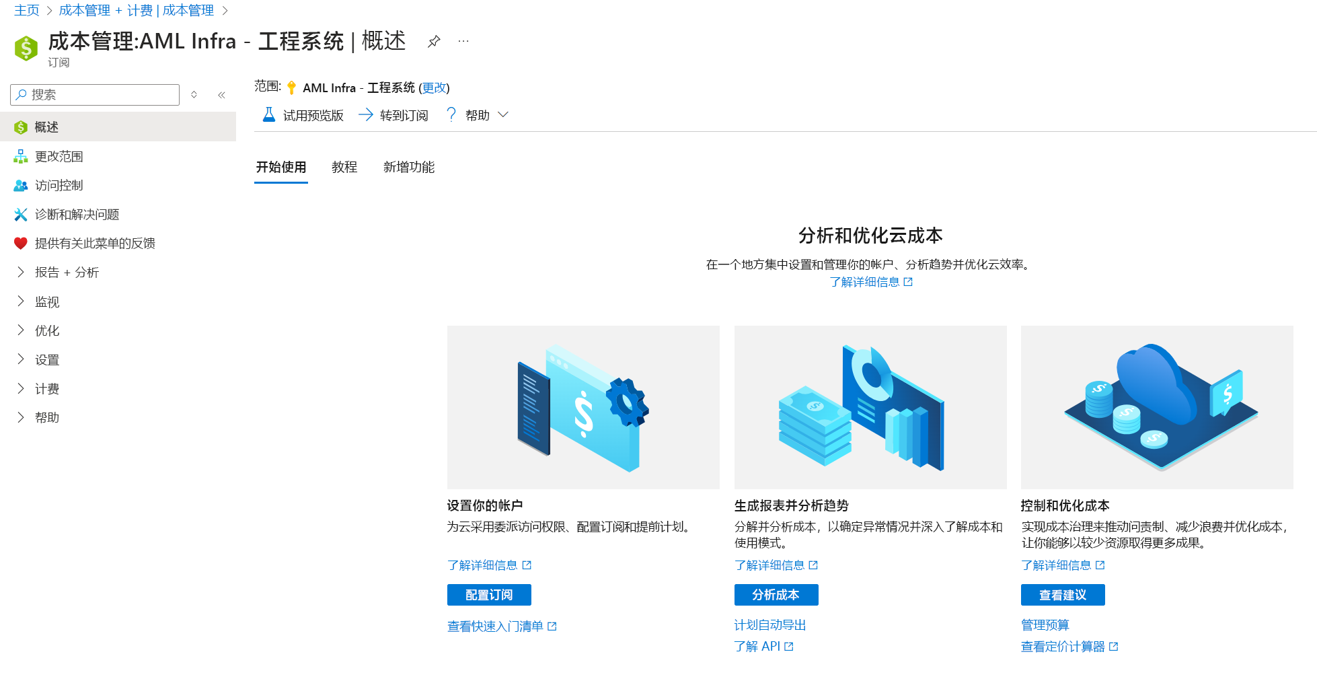Click the 控制和优化成本 cloud illustration
Viewport: 1317px width, 683px height.
[1157, 408]
